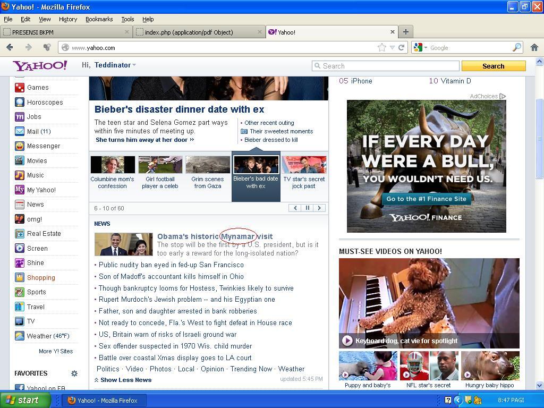Image resolution: width=544 pixels, height=408 pixels.
Task: Open the Bookmarks menu
Action: (99, 19)
